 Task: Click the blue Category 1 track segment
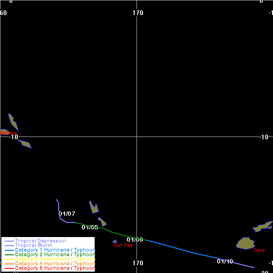182,249
